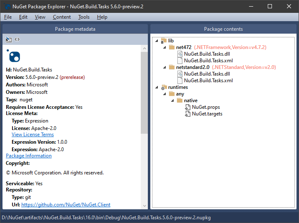Click the version text 5.6.0-preview.2
Viewport: 299px width, 223px height.
[42, 77]
